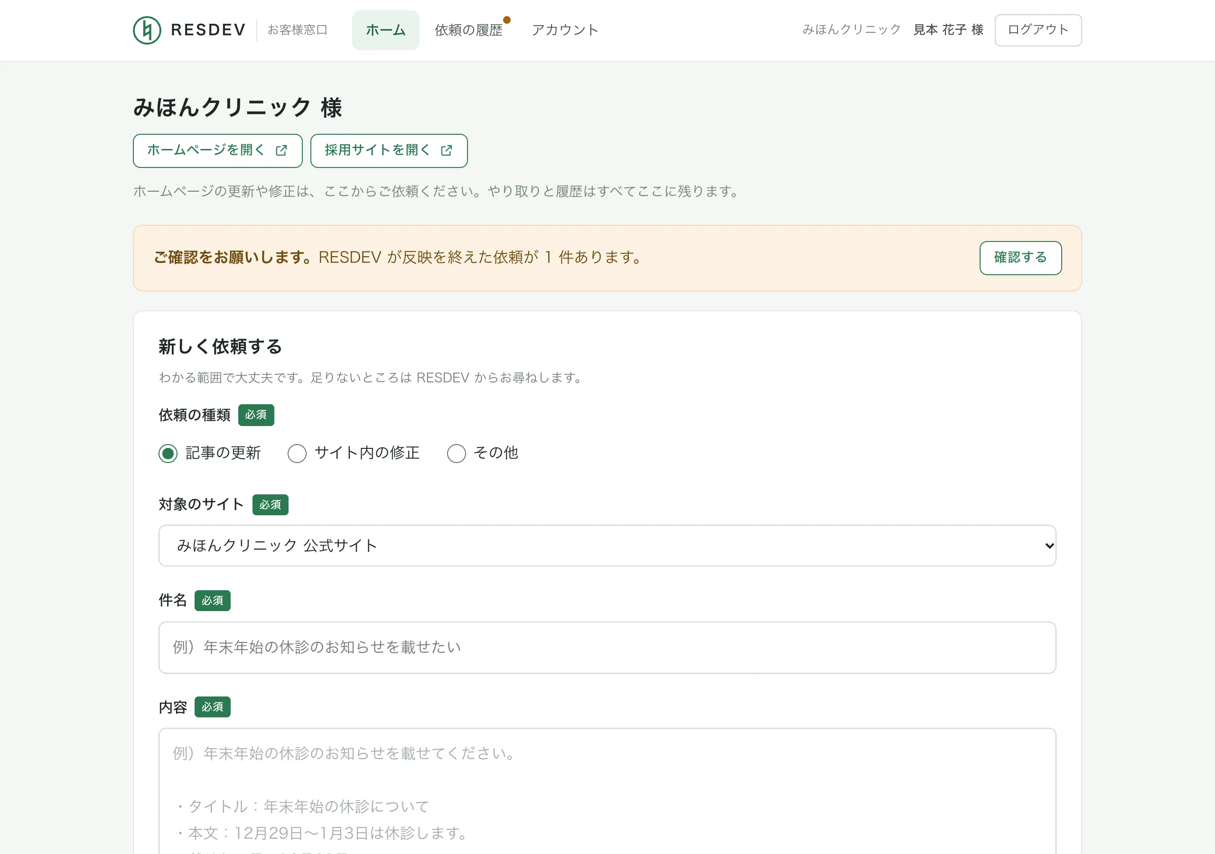Switch to the アカウント tab
This screenshot has height=854, width=1215.
tap(565, 30)
